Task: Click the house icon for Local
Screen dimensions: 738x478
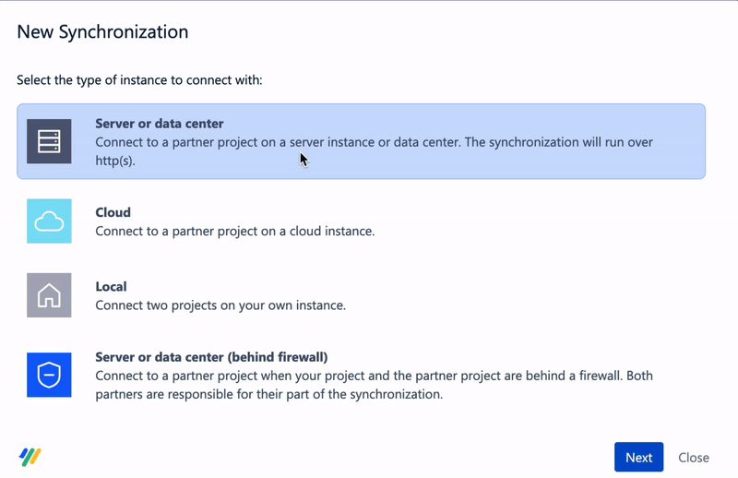Action: tap(49, 295)
